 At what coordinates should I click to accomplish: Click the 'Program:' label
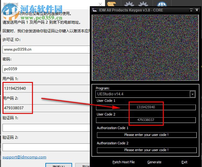coord(103,88)
